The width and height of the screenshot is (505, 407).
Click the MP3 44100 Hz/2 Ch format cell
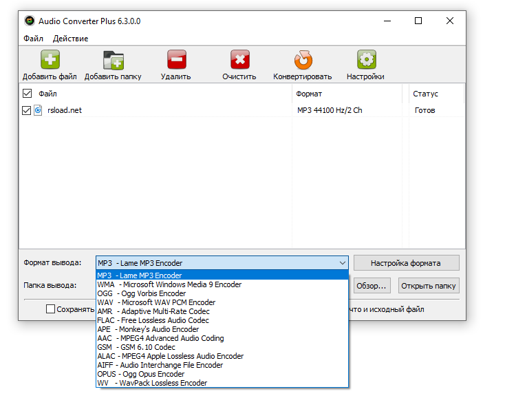330,110
